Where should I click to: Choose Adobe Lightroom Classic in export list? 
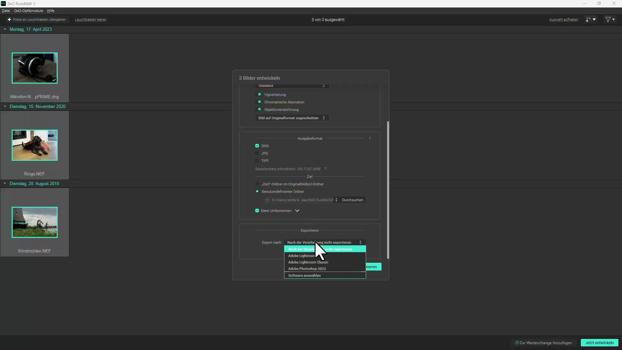point(325,262)
